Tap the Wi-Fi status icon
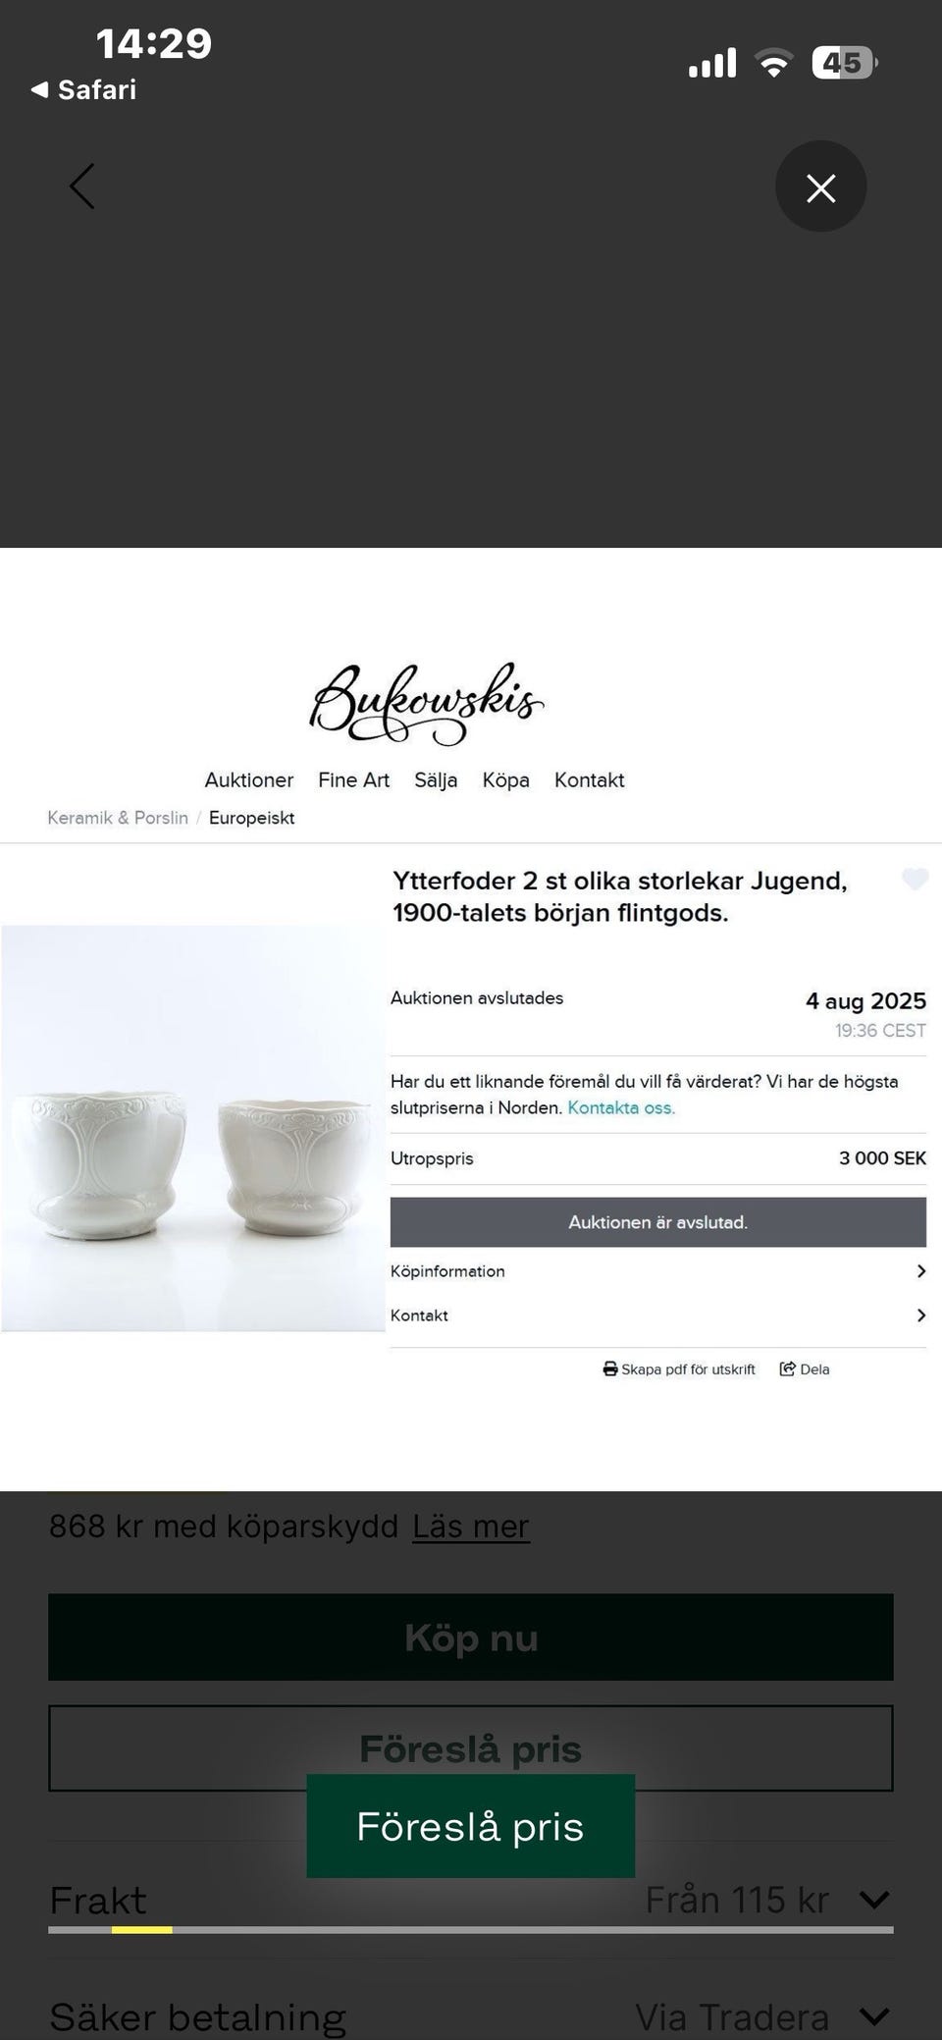Viewport: 942px width, 2040px height. tap(774, 64)
